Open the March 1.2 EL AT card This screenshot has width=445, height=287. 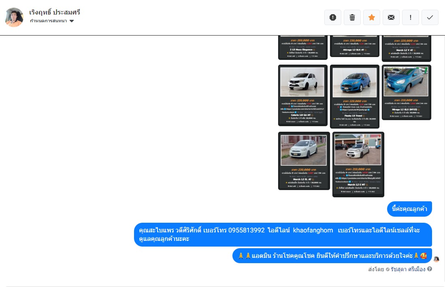pyautogui.click(x=304, y=161)
